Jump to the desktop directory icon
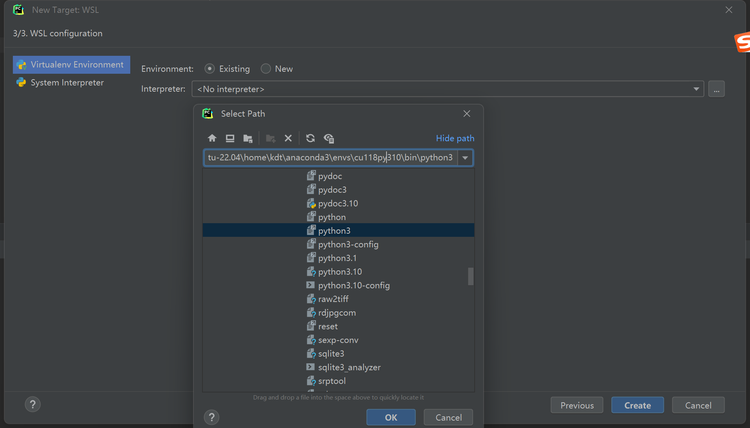Image resolution: width=750 pixels, height=428 pixels. [230, 138]
